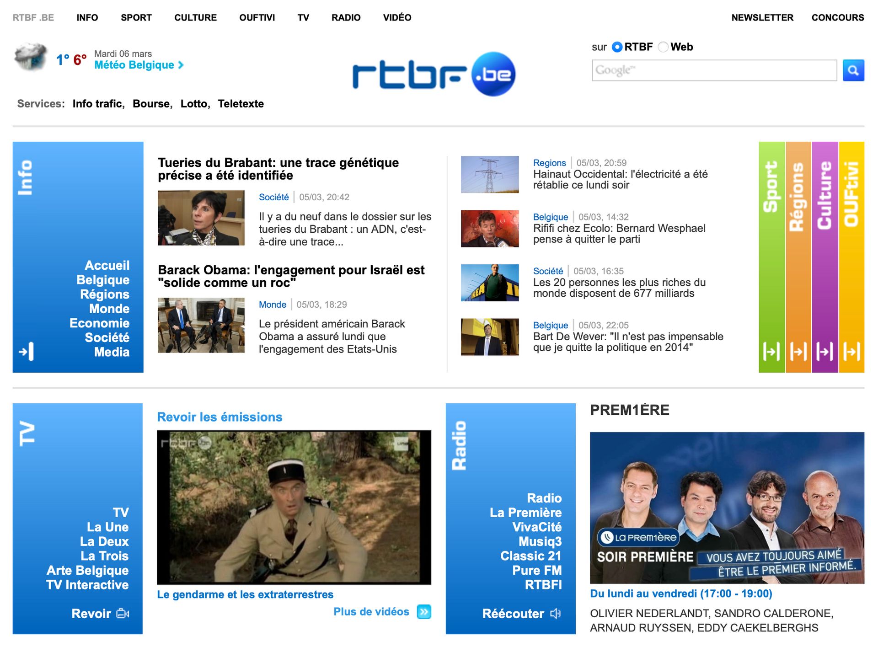Click the Plus de vidéos arrow icon
This screenshot has height=647, width=878.
point(424,612)
